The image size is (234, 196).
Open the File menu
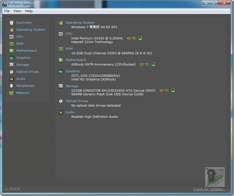[x=7, y=11]
